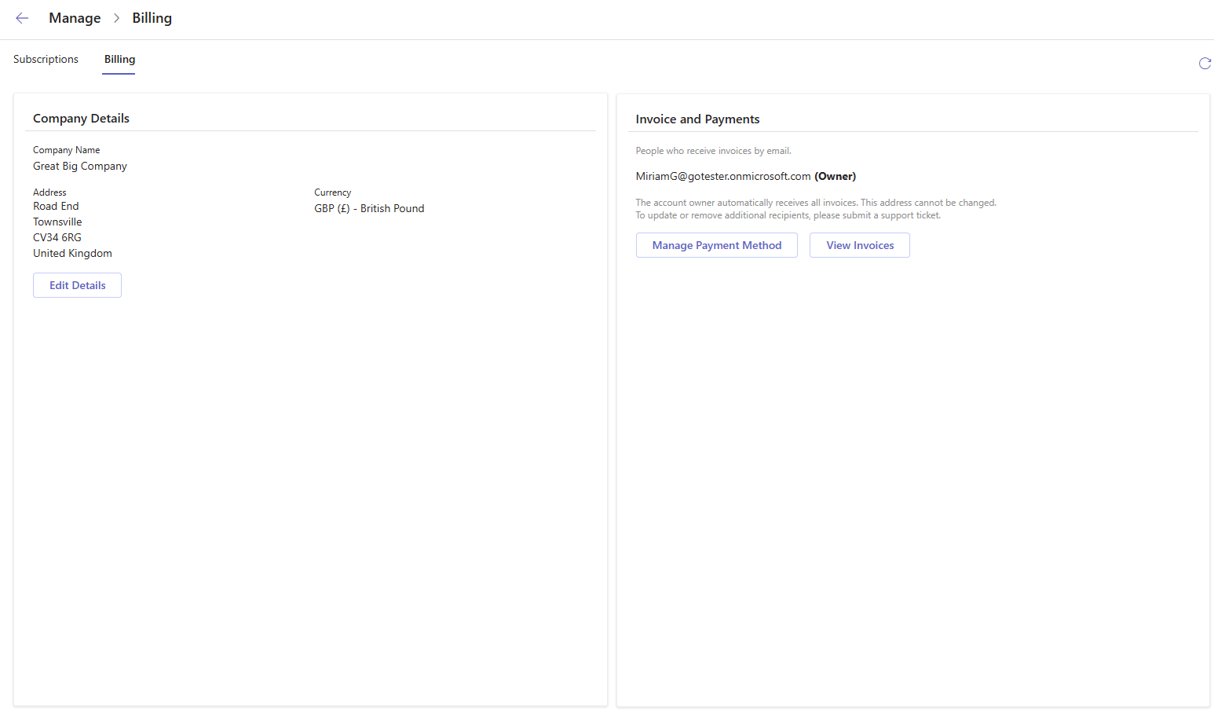
Task: Click the MiriamG owner email address
Action: pos(722,177)
